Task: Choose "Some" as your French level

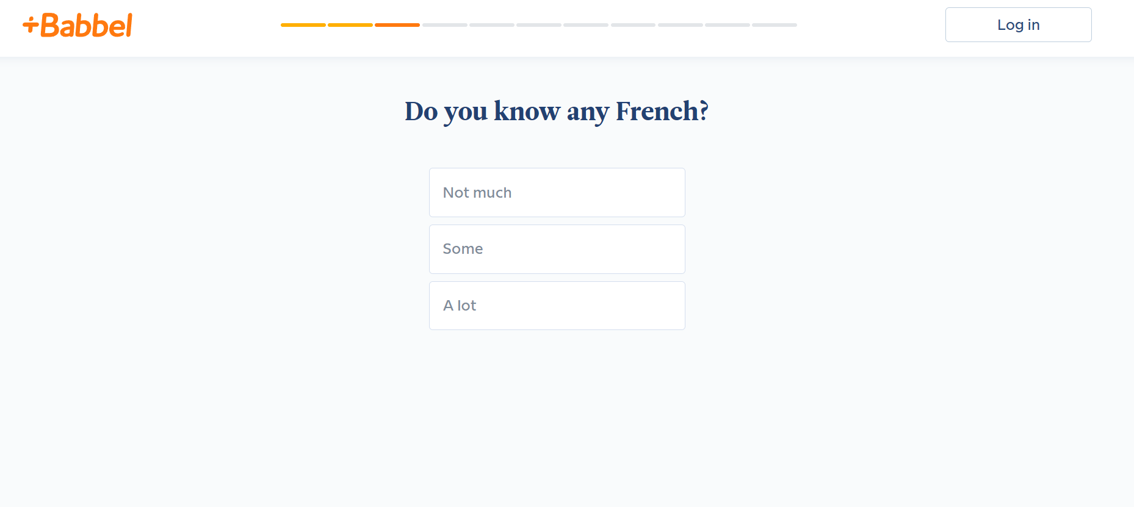Action: pyautogui.click(x=557, y=249)
